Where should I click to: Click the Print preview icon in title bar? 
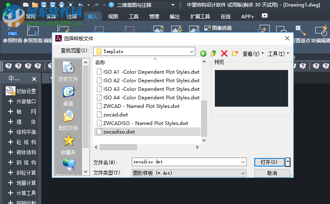click(70, 5)
